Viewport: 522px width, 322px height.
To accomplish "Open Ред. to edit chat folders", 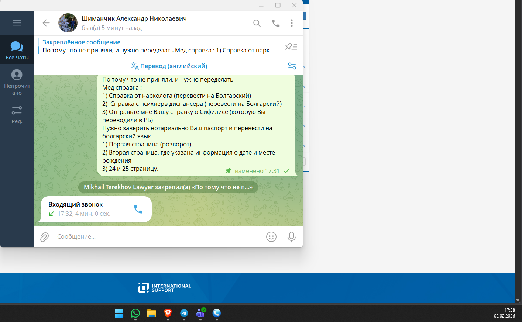I will (17, 114).
